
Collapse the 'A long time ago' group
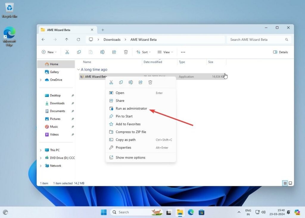pyautogui.click(x=79, y=70)
